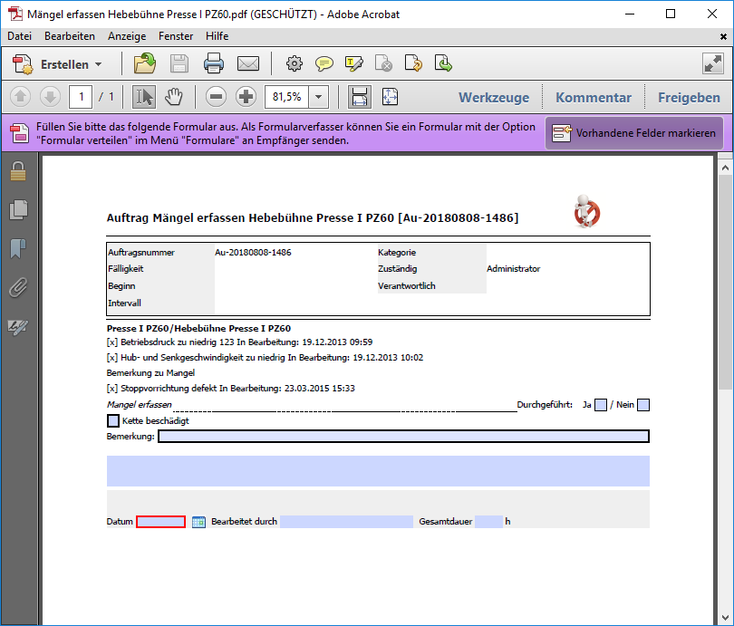
Task: Send the file by email envelope icon
Action: pos(248,63)
